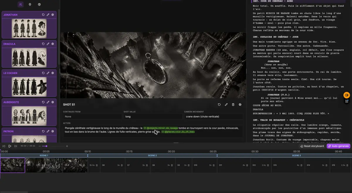Click the Continues From field showing None

point(92,117)
